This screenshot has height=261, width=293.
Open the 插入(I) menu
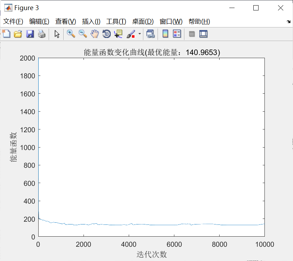91,21
